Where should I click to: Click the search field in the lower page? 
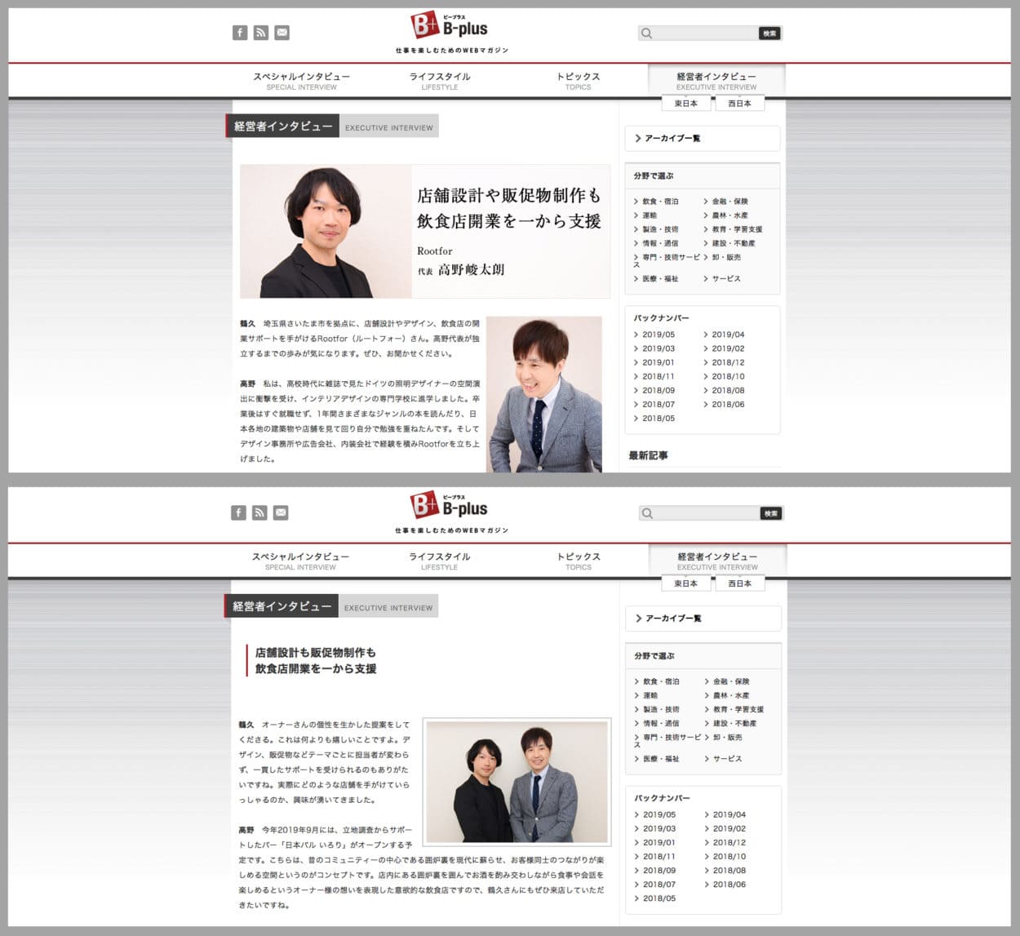point(700,513)
